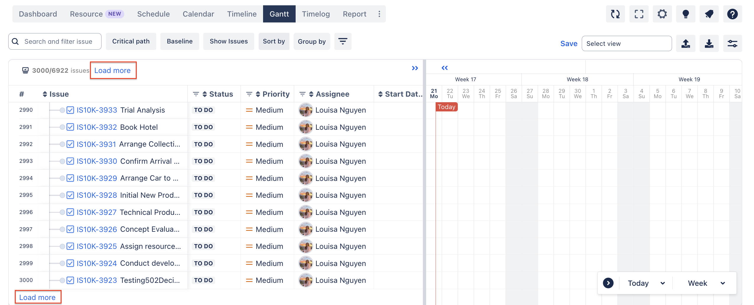Click the Search and filter issue field
The image size is (754, 305).
[58, 41]
